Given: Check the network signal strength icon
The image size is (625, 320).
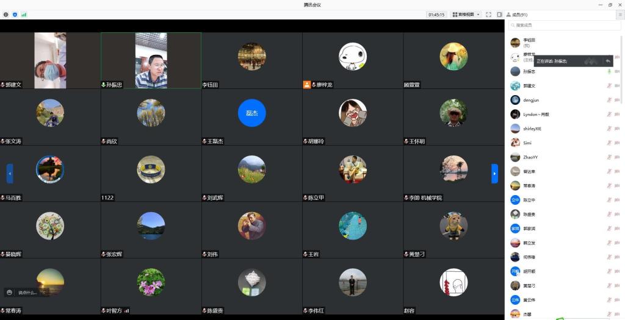Looking at the screenshot, I should pyautogui.click(x=24, y=15).
